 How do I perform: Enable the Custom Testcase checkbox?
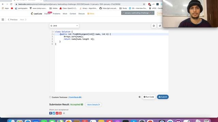50,97
